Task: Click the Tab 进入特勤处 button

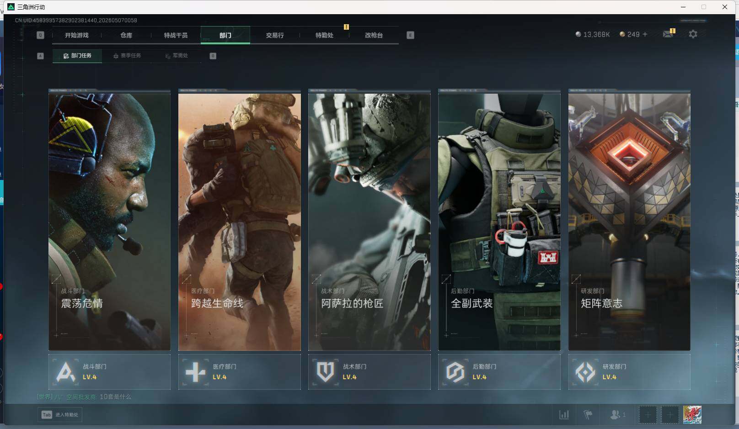Action: (60, 415)
